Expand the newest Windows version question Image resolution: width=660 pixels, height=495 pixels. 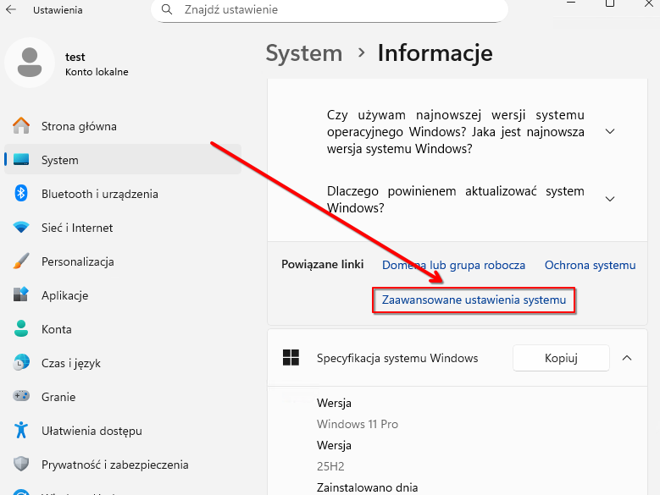(610, 132)
